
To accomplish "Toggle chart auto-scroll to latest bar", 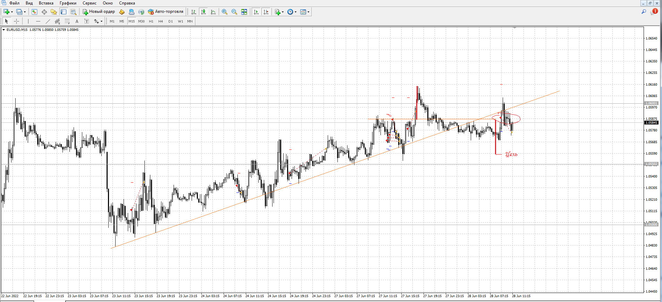I will [x=256, y=12].
